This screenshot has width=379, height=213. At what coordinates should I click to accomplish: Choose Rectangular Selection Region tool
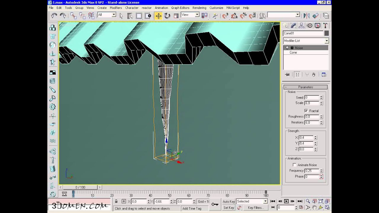(139, 16)
